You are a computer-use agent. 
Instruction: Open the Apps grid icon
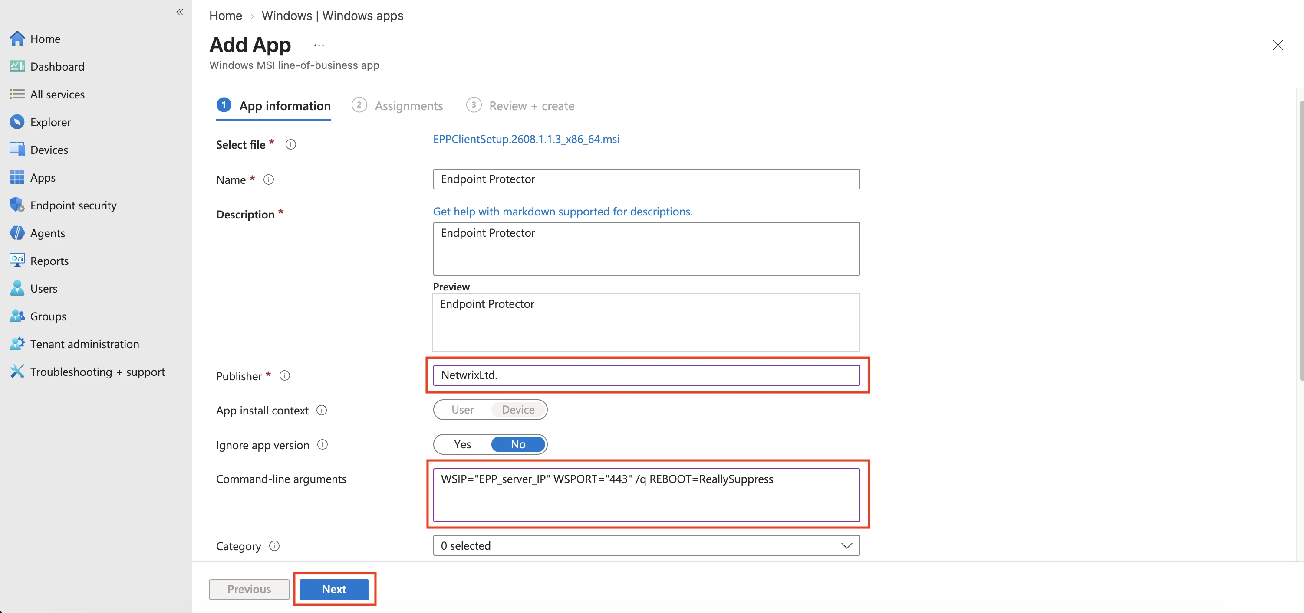pos(16,177)
